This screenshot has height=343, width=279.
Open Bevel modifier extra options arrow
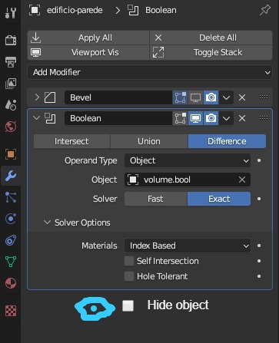226,97
